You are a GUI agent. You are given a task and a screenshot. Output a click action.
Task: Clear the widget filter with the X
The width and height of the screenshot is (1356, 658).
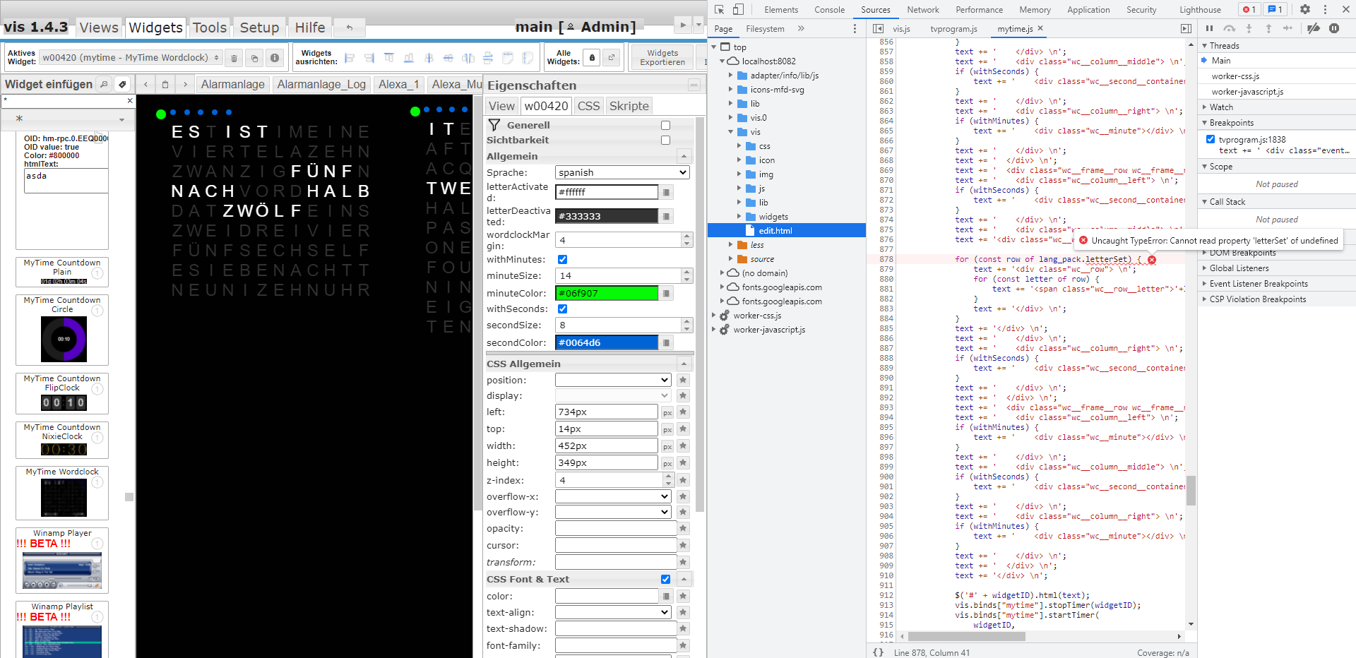130,101
